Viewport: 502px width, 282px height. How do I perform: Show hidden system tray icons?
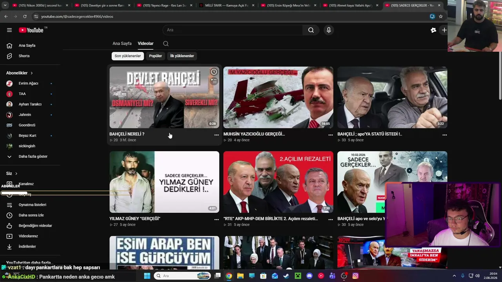454,276
